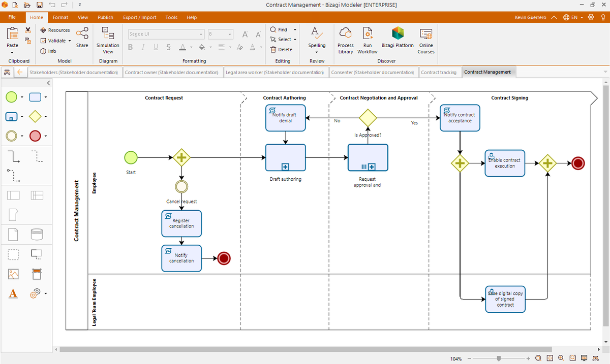
Task: Open the Start Event shape dropdown arrow
Action: click(x=22, y=97)
